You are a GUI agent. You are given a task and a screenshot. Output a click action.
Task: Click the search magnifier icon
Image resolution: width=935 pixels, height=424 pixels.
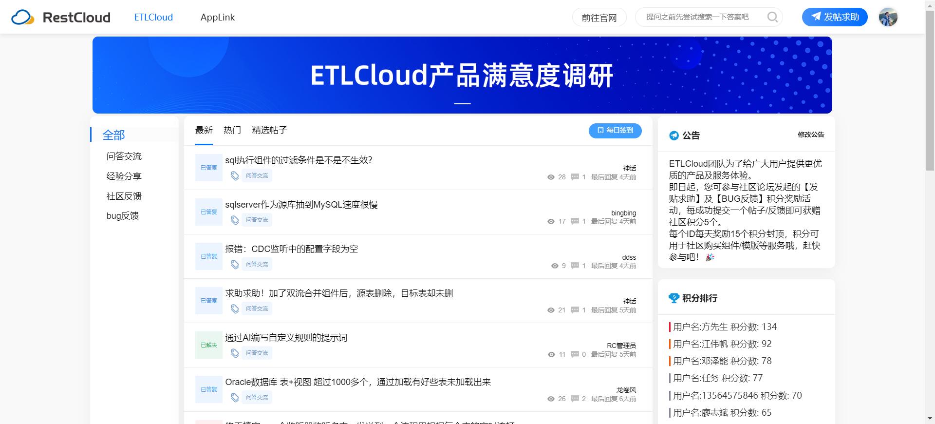click(x=772, y=17)
